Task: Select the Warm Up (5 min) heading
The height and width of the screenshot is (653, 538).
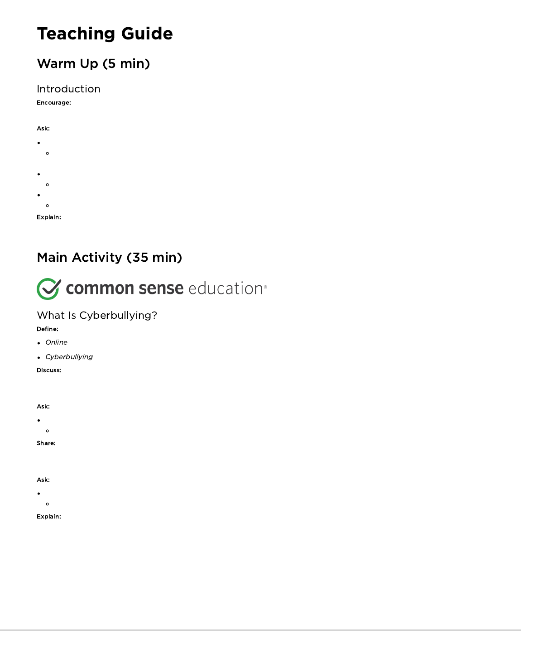Action: [x=93, y=63]
